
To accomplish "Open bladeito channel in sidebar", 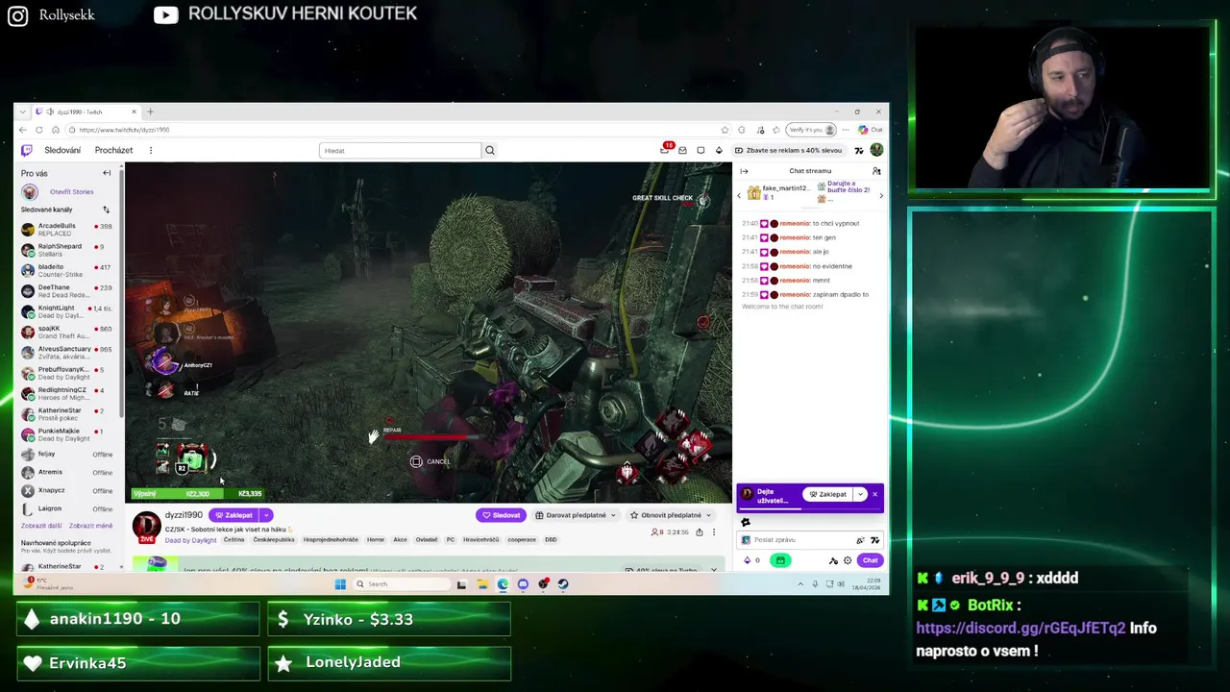I will tap(67, 270).
